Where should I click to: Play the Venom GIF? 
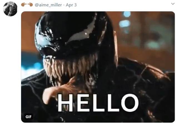98,67
